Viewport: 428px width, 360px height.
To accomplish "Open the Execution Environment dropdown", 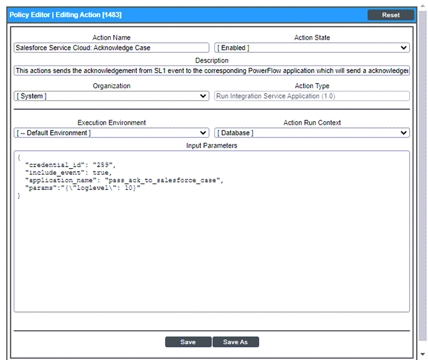I will tap(112, 133).
